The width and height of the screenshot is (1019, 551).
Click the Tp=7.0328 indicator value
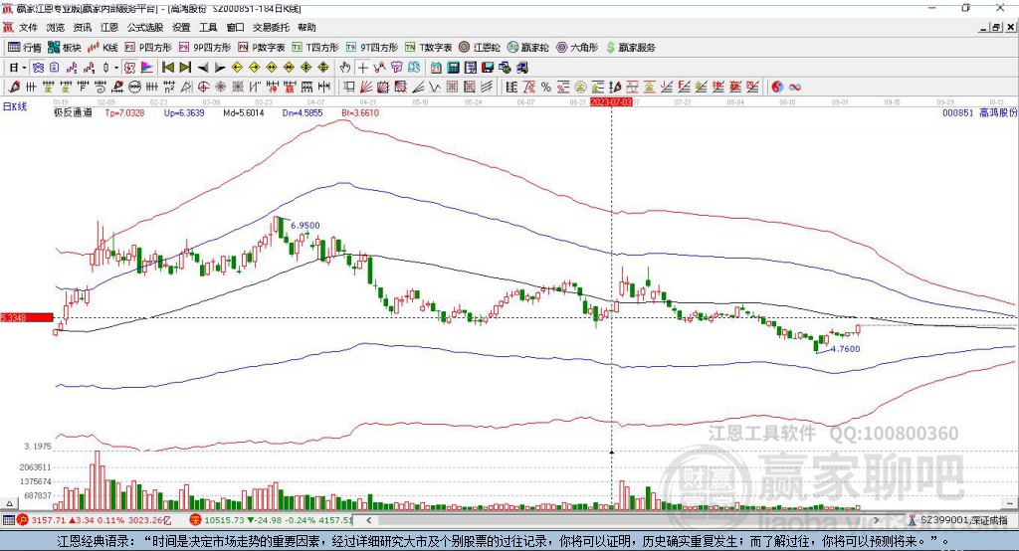pyautogui.click(x=124, y=112)
